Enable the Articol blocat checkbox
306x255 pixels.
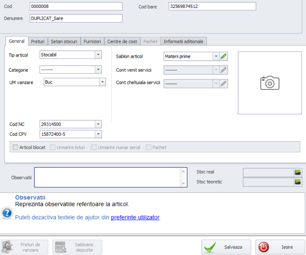point(15,148)
